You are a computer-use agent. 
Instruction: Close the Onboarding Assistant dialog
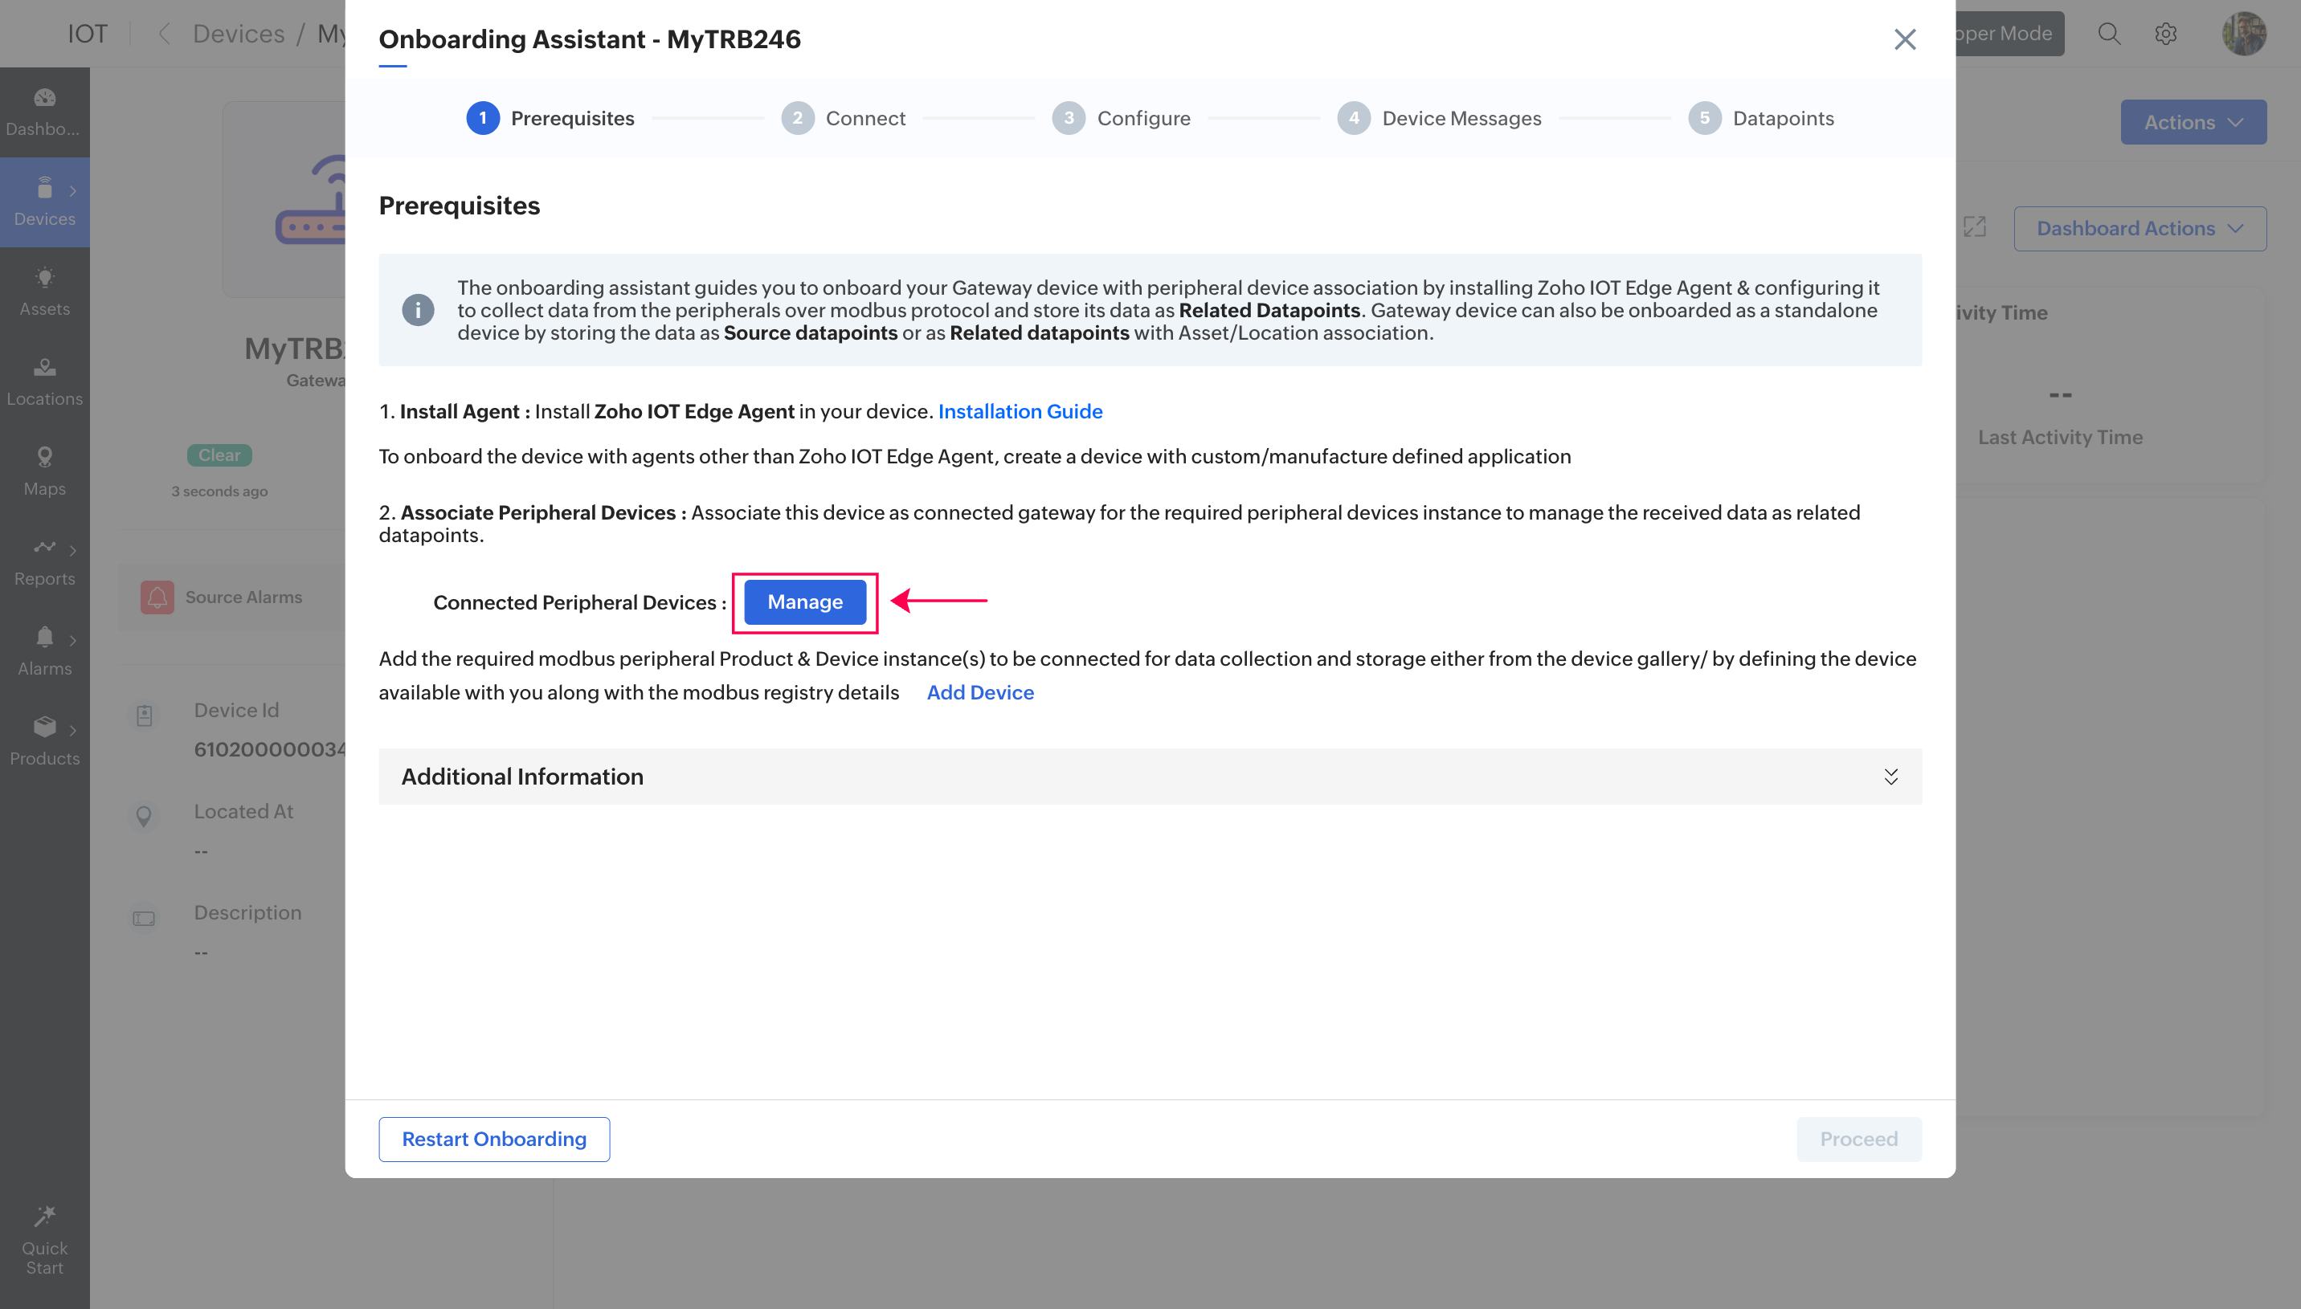(1904, 39)
